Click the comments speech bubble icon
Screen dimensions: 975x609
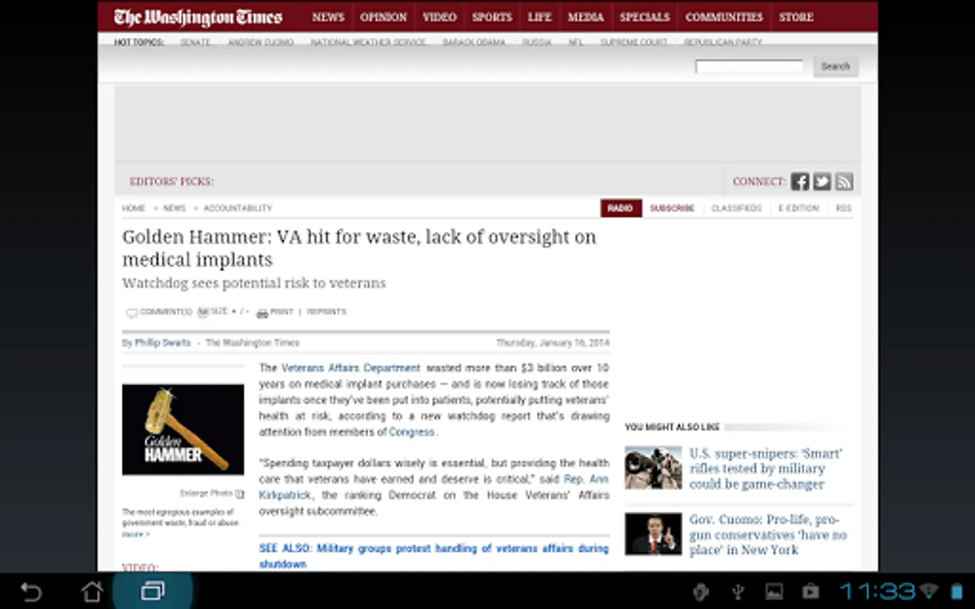click(x=132, y=313)
